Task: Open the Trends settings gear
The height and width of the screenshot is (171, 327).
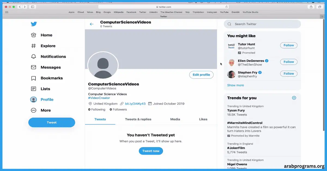Action: 294,98
